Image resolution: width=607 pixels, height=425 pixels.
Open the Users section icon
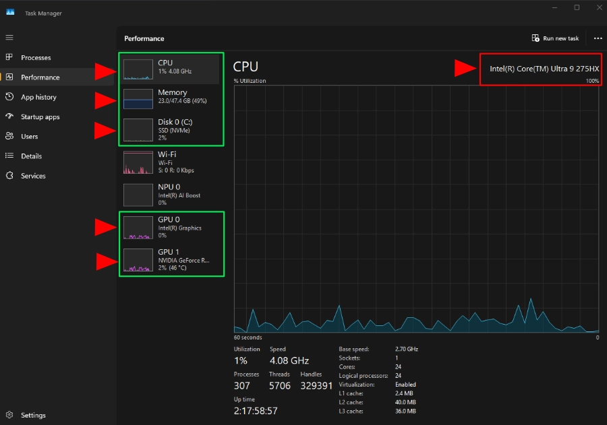click(x=9, y=136)
